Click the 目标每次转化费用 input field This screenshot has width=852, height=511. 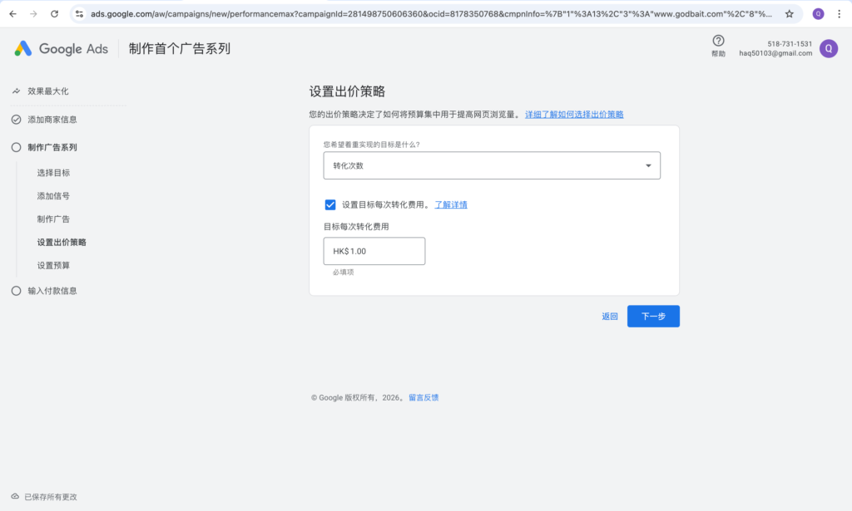pyautogui.click(x=374, y=251)
